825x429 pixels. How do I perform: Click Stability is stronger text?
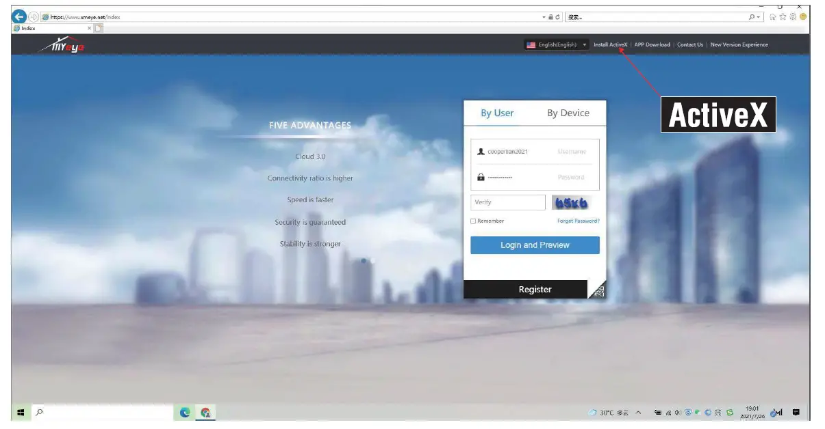310,244
